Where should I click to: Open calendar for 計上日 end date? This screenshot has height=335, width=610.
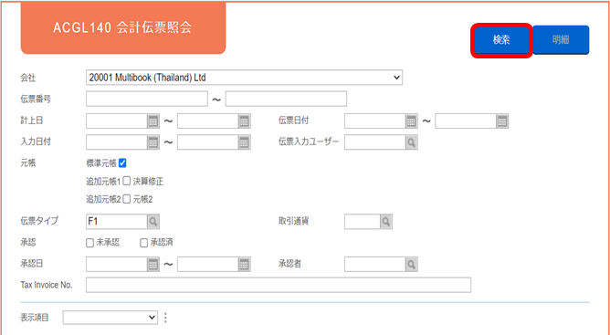(x=245, y=121)
